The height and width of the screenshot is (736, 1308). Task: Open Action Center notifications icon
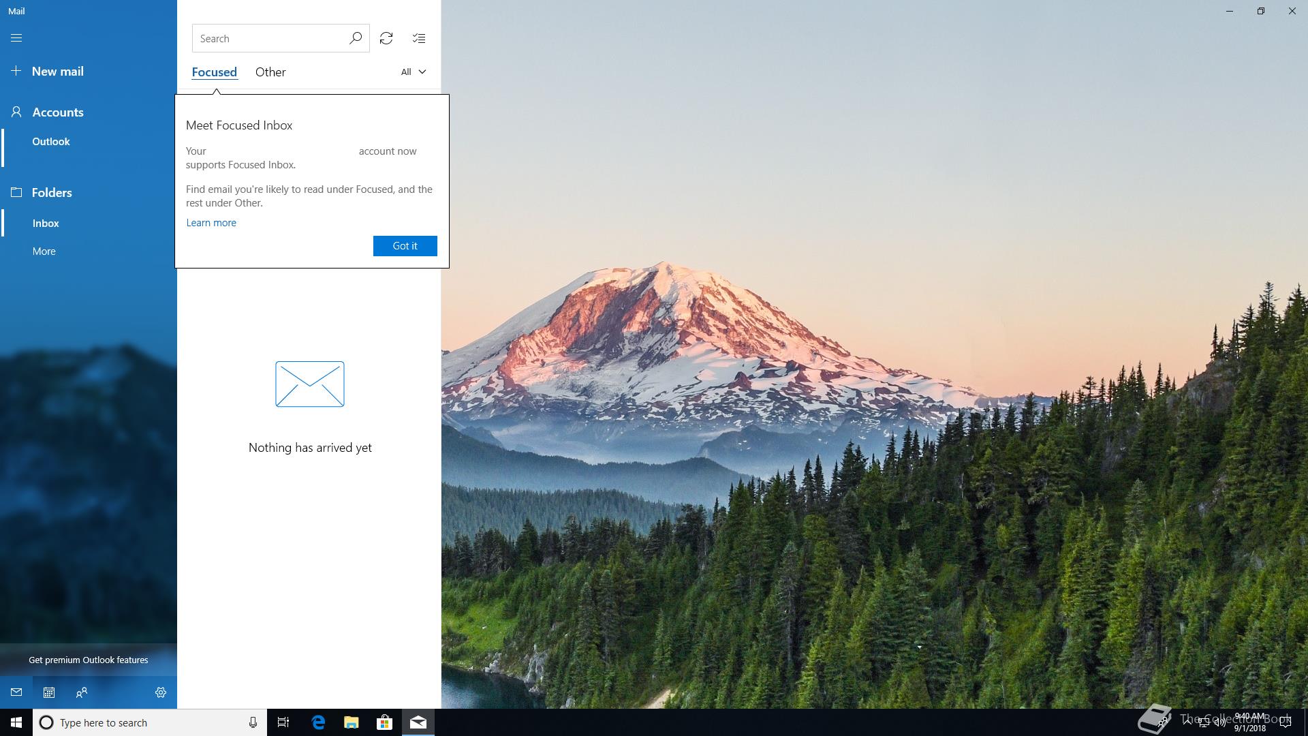(x=1286, y=722)
